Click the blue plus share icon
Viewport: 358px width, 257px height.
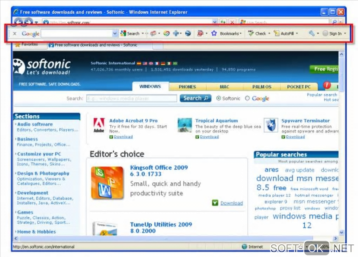176,33
